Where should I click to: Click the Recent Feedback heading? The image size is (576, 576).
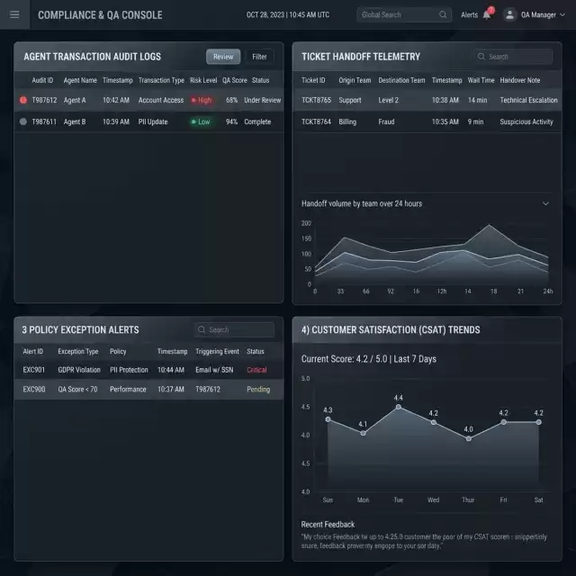pyautogui.click(x=328, y=524)
